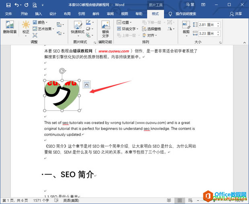Switch to the 设计 tab
This screenshot has width=249, height=204.
[x=53, y=14]
